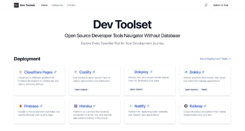The height and width of the screenshot is (131, 245).
Task: Open the GitHub icon in header
Action: coord(206,5)
